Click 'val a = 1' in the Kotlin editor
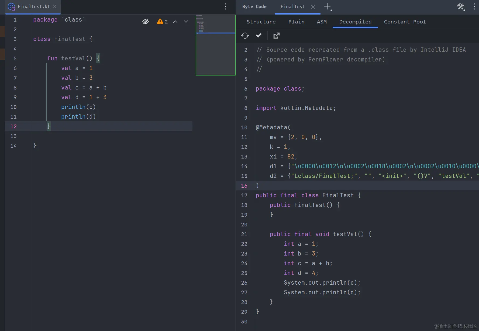 click(x=77, y=68)
